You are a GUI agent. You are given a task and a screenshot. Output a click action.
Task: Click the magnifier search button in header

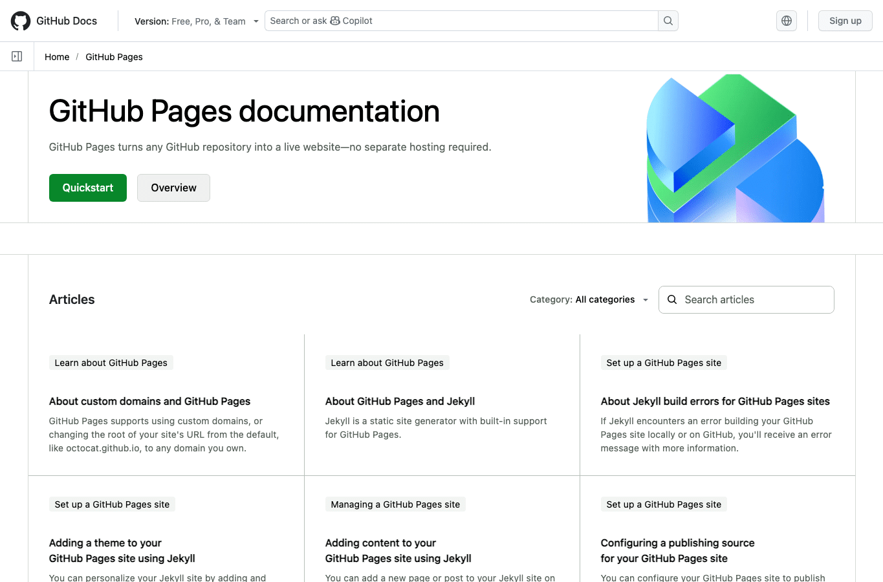[668, 21]
